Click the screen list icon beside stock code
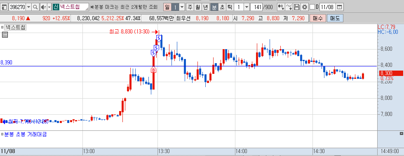Screen dimensions: 404x156 [4, 7]
